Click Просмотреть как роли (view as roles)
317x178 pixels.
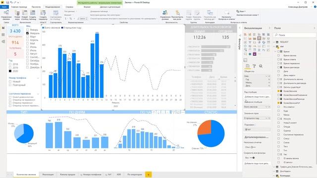tap(177, 15)
